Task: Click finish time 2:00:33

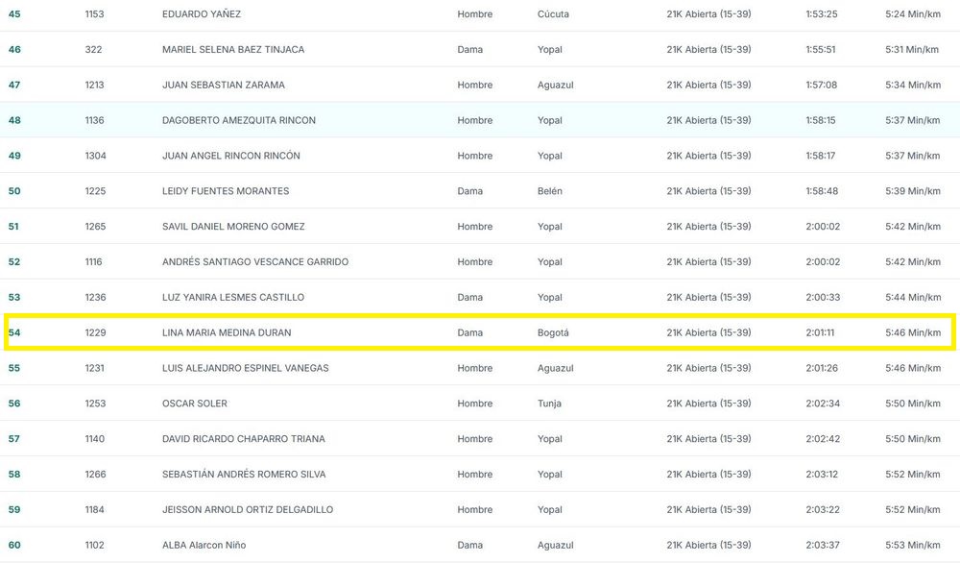Action: click(x=822, y=298)
